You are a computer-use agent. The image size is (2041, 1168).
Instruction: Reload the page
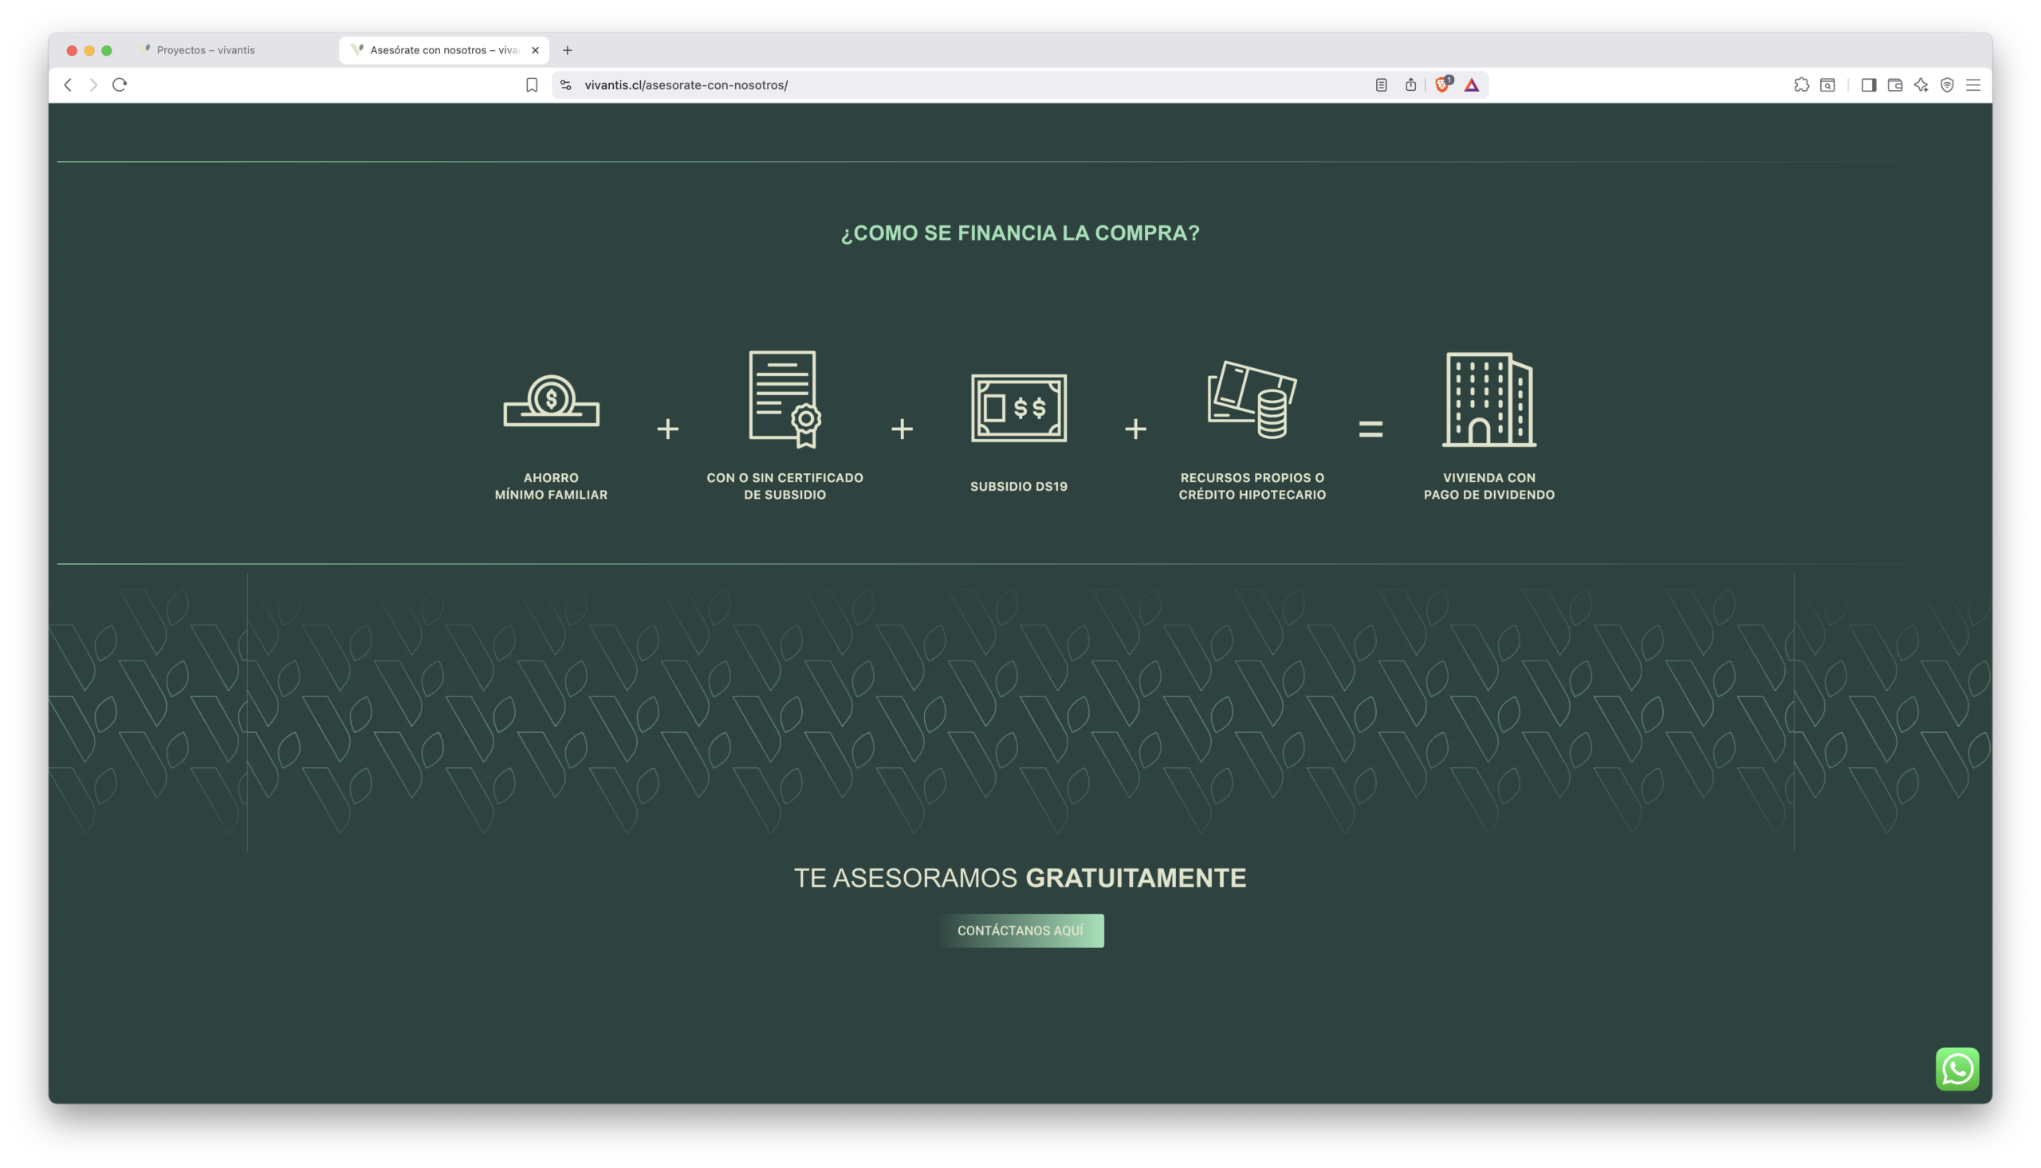(x=120, y=85)
